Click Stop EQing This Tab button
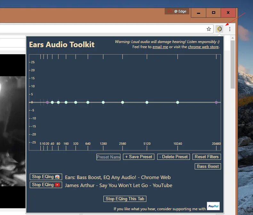253x215 pixels. click(125, 199)
